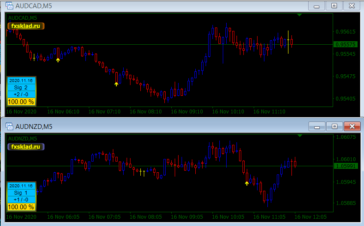The width and height of the screenshot is (364, 226).
Task: Click the 1.05991 current price label
Action: tap(346, 166)
